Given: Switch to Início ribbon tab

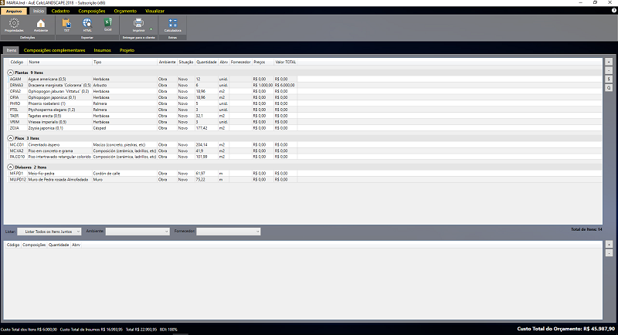Looking at the screenshot, I should point(38,11).
